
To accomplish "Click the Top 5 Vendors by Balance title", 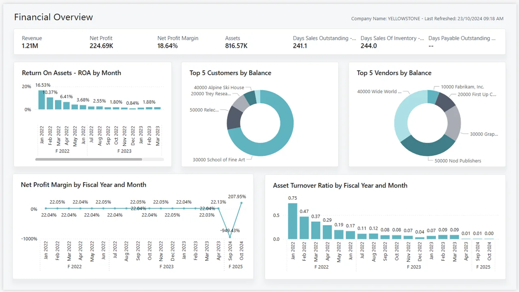I will (x=394, y=73).
